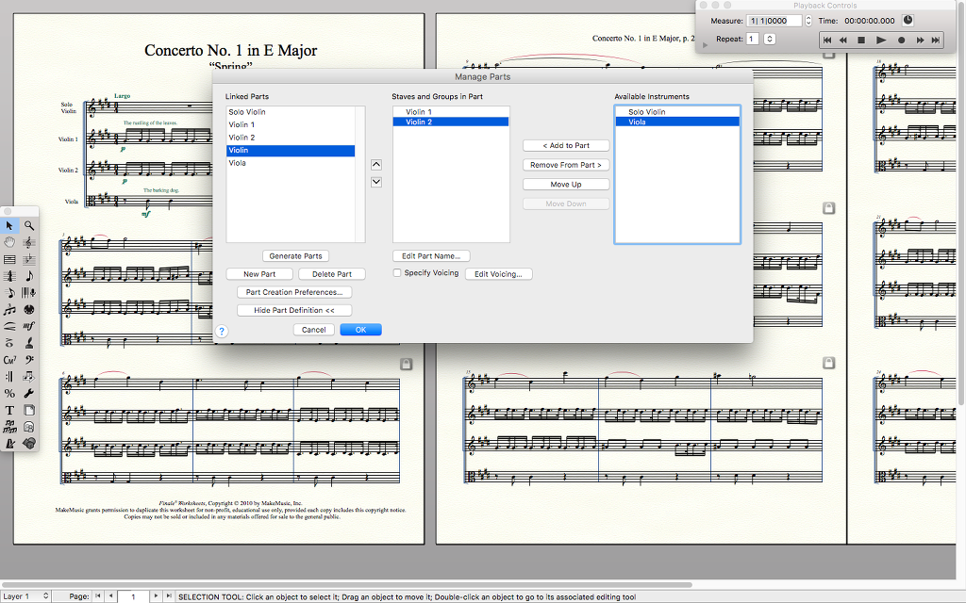Start playback with Play button
The height and width of the screenshot is (603, 966).
pyautogui.click(x=882, y=40)
